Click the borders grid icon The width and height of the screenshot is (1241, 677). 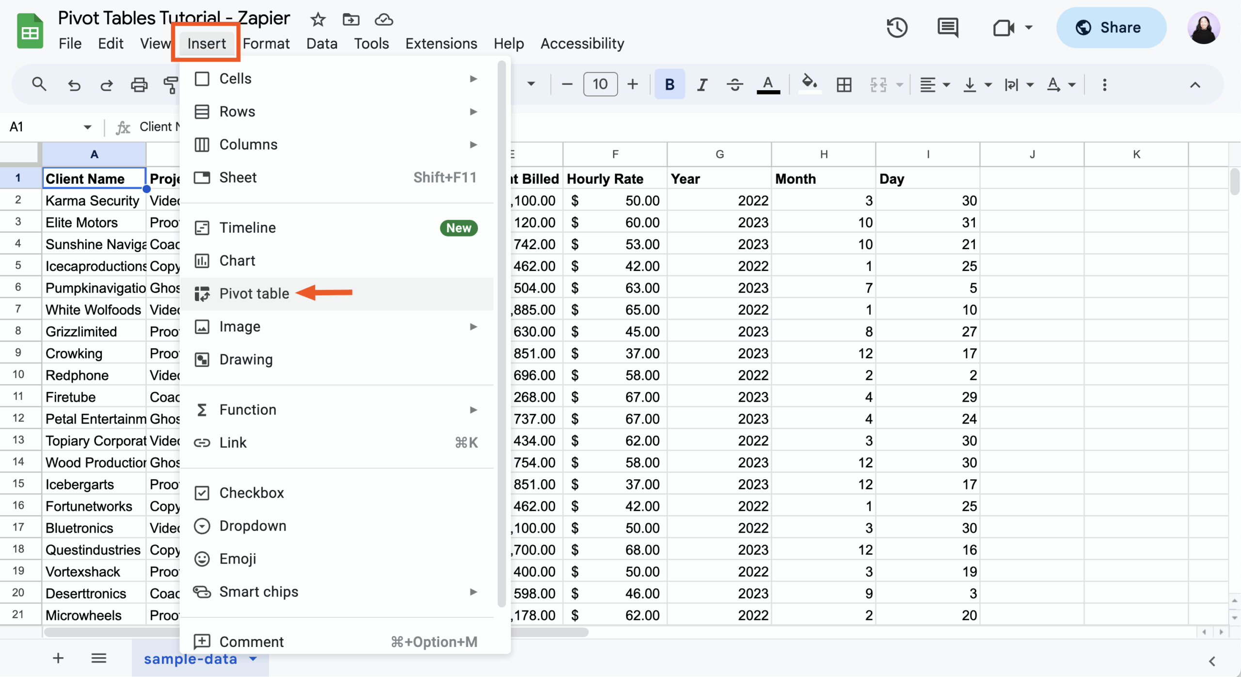point(844,85)
